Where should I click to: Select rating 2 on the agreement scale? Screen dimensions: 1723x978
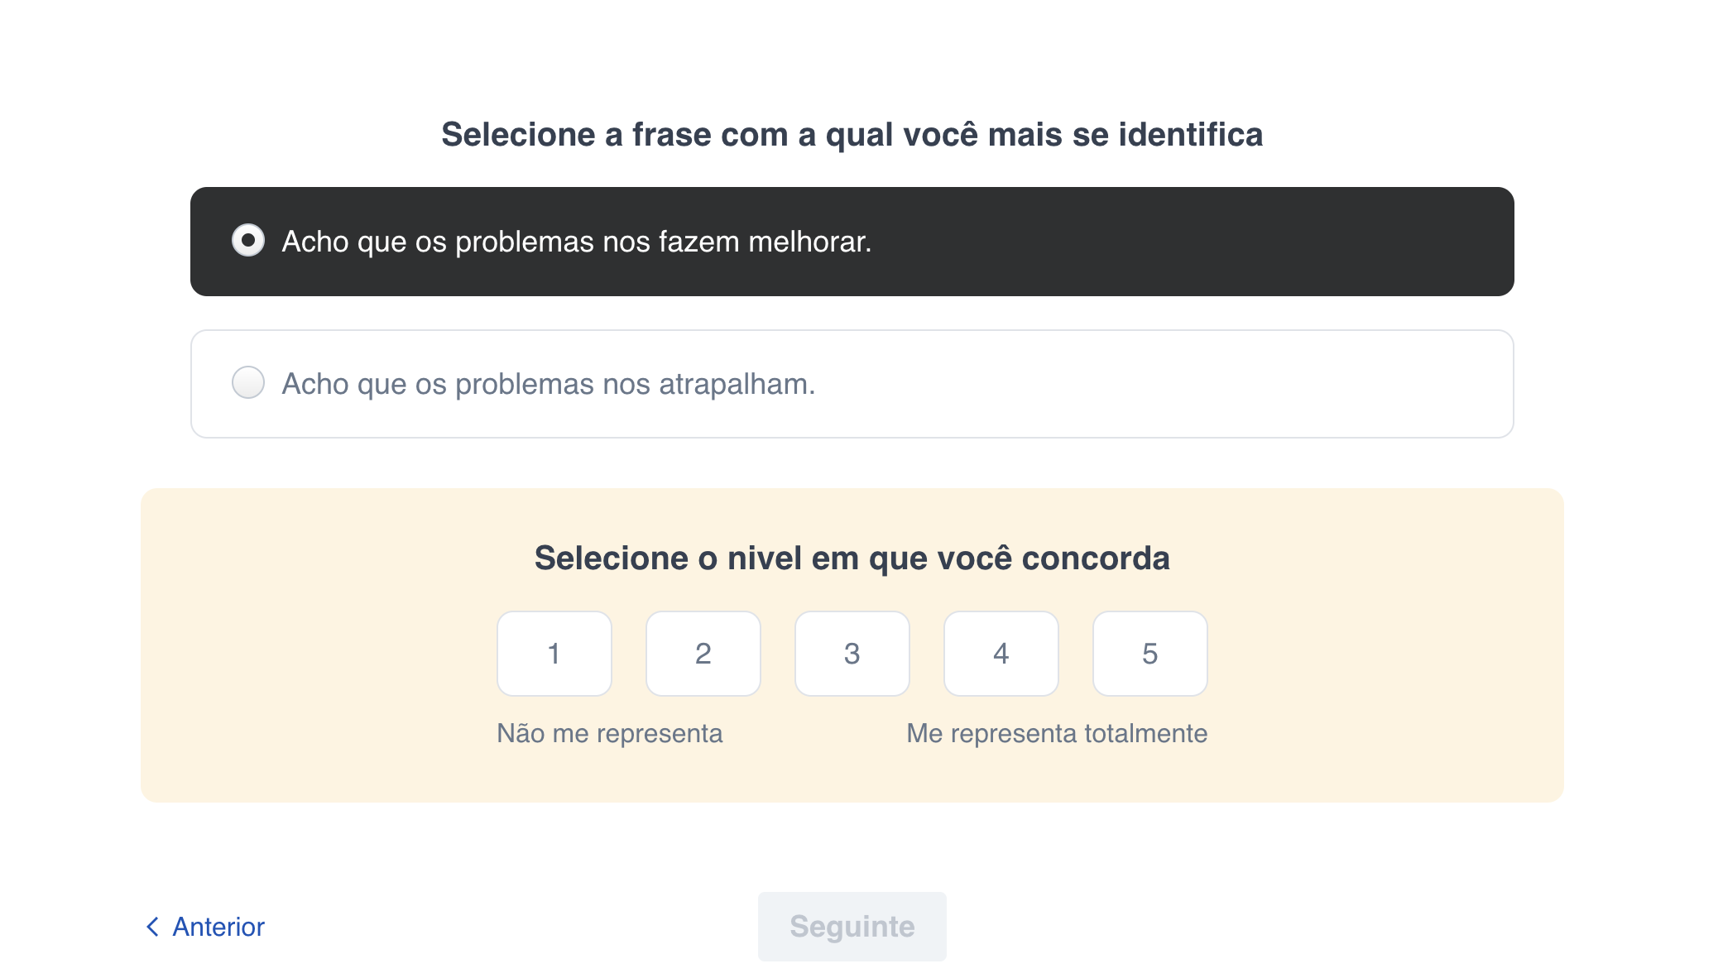point(703,654)
